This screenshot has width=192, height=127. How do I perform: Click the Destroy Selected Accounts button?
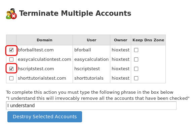45,117
